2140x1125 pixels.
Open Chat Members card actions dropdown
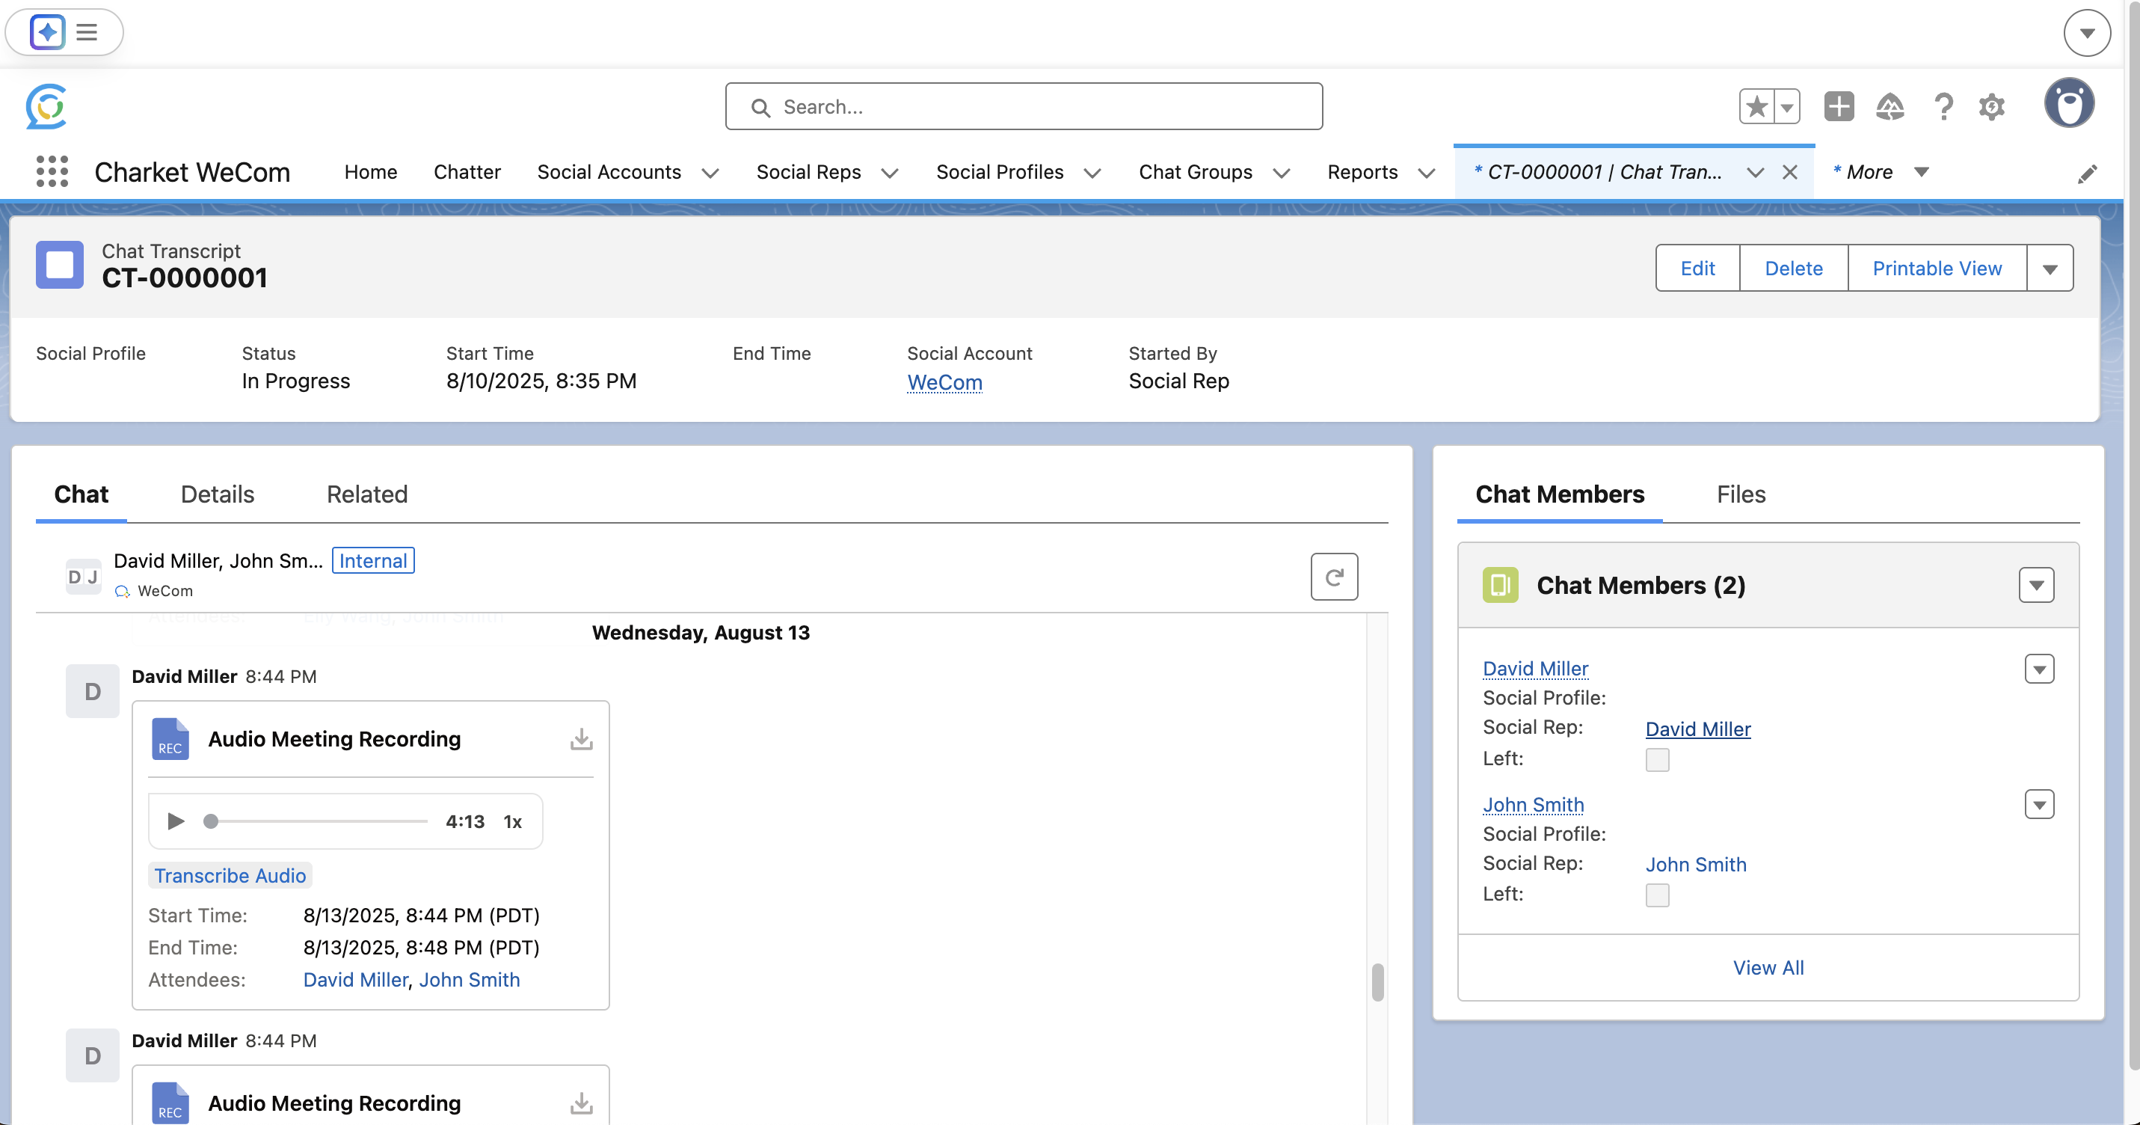[2035, 585]
